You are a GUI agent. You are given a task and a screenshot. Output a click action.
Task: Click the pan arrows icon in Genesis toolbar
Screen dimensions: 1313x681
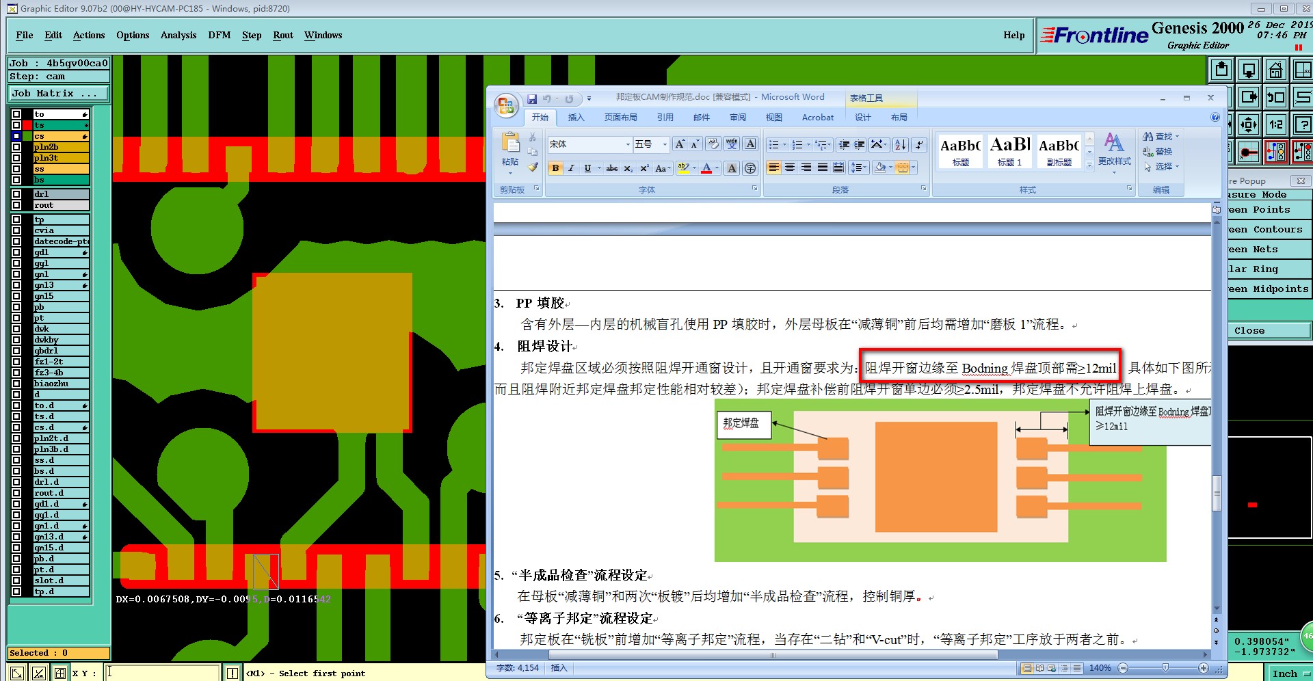1248,124
